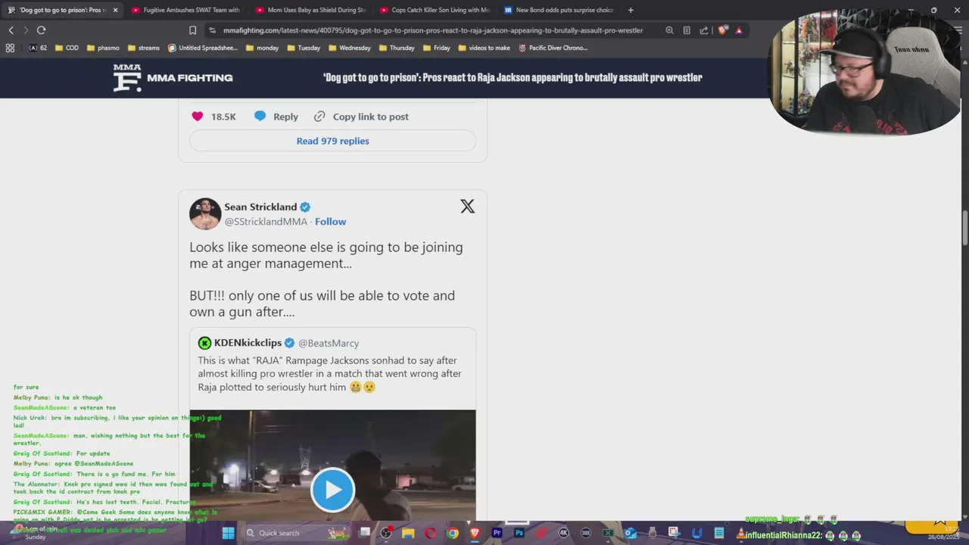Screen dimensions: 969x545
Task: Open the COD bookmarks folder
Action: [x=66, y=48]
